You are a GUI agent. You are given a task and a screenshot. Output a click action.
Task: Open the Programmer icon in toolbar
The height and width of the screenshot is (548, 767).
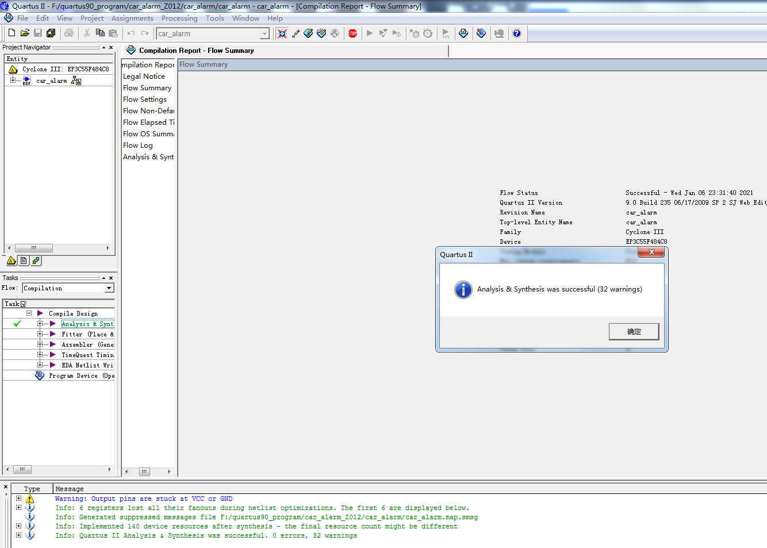pos(481,33)
